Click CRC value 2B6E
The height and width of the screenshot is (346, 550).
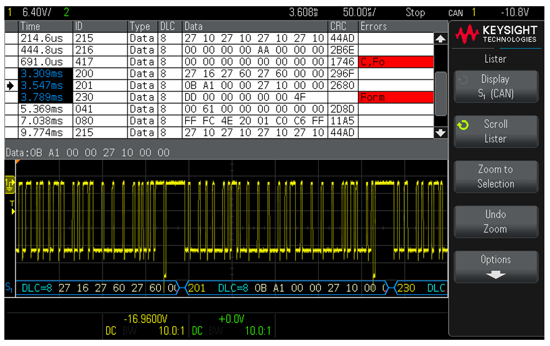(343, 50)
